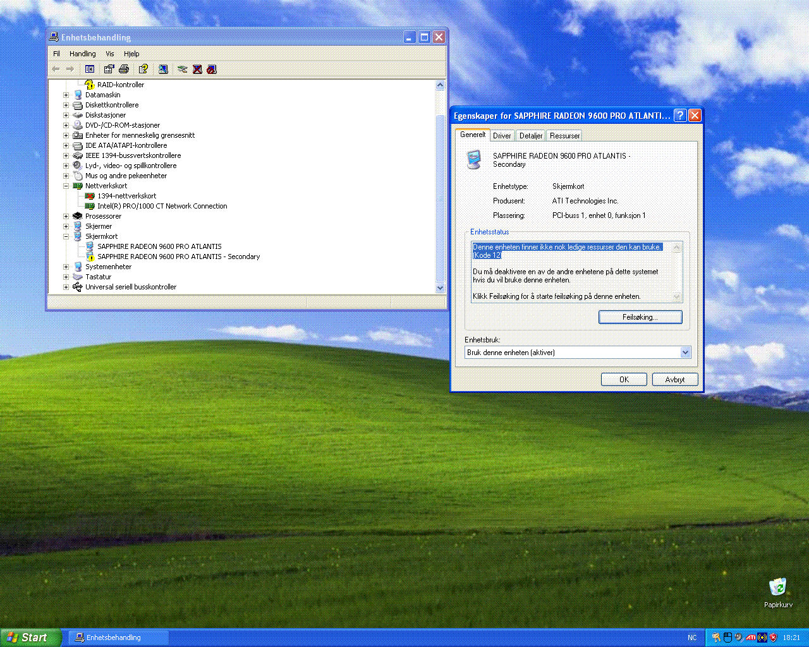Image resolution: width=809 pixels, height=647 pixels.
Task: Click the Forward arrow in Enhetsbehandling toolbar
Action: pyautogui.click(x=70, y=70)
